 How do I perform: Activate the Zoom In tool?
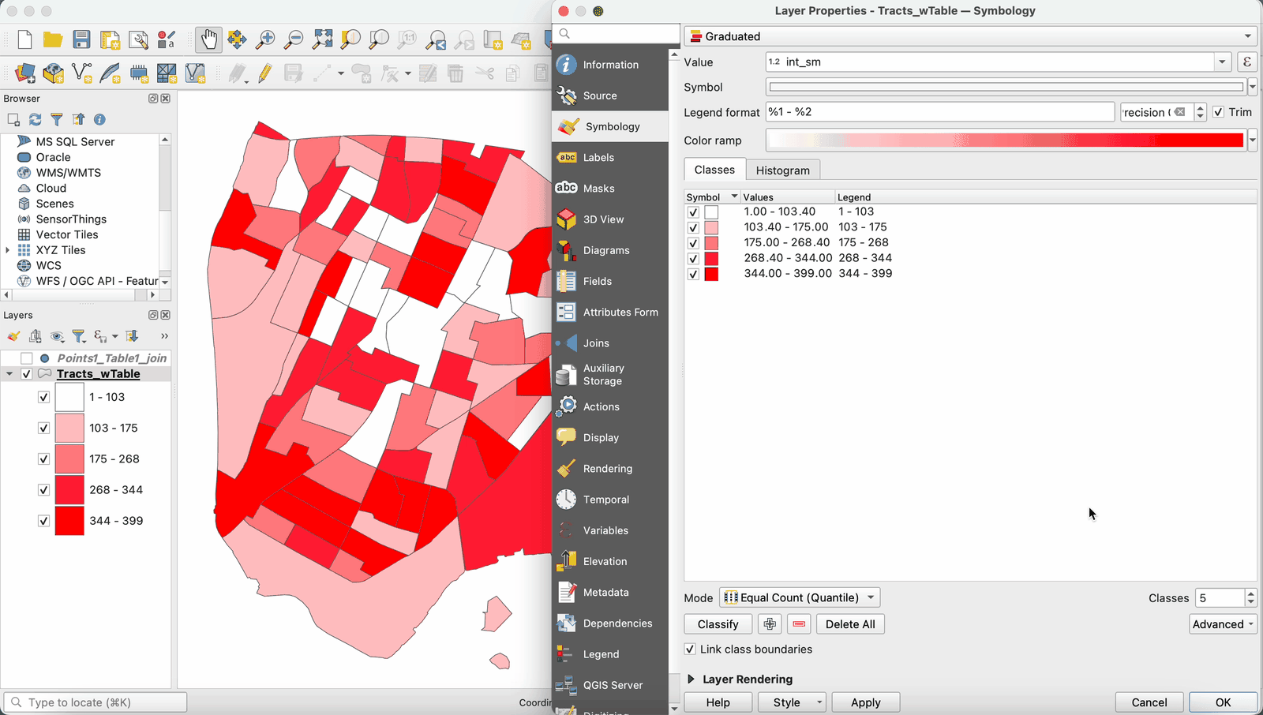265,39
